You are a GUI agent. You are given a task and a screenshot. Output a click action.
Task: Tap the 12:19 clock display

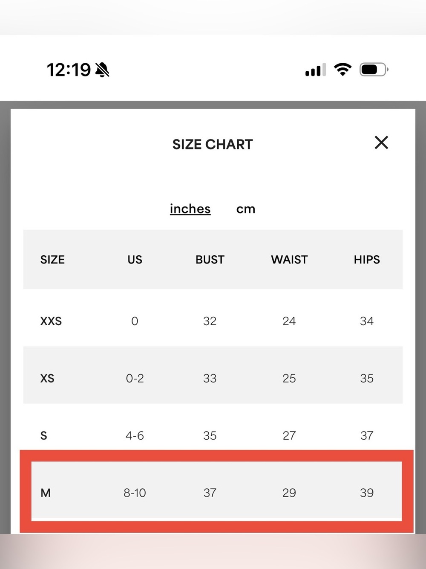tap(69, 70)
